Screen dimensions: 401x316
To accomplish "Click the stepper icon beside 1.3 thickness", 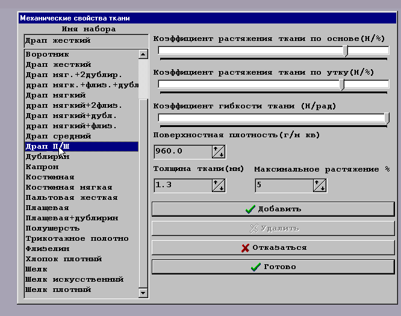I will [219, 185].
